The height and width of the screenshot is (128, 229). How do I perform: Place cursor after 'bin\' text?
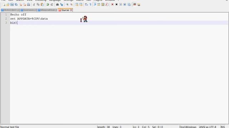coord(18,23)
